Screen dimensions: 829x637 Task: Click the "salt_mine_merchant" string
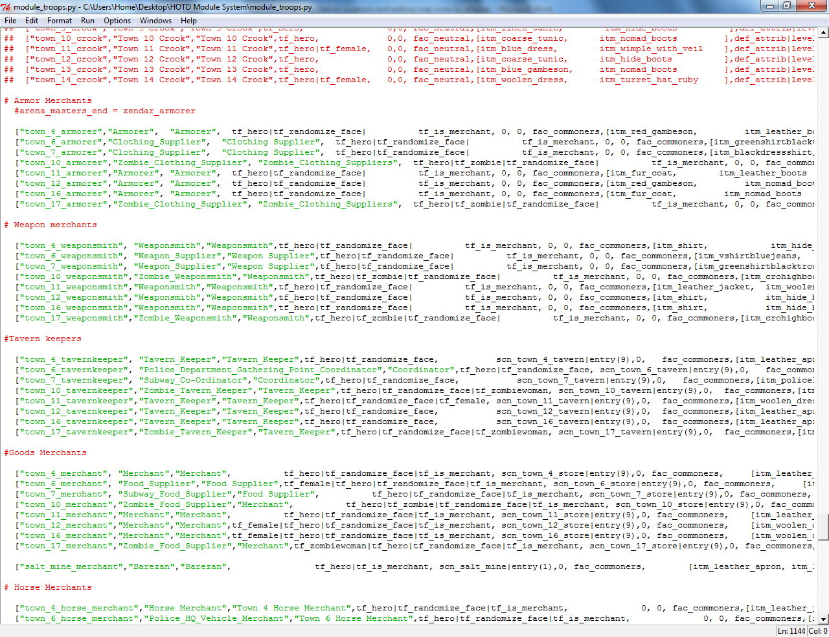[x=71, y=566]
